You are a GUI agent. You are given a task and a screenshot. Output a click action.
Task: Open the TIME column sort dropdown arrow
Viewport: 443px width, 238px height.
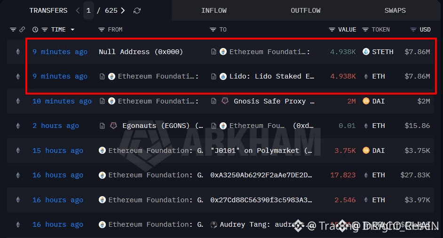(x=72, y=29)
